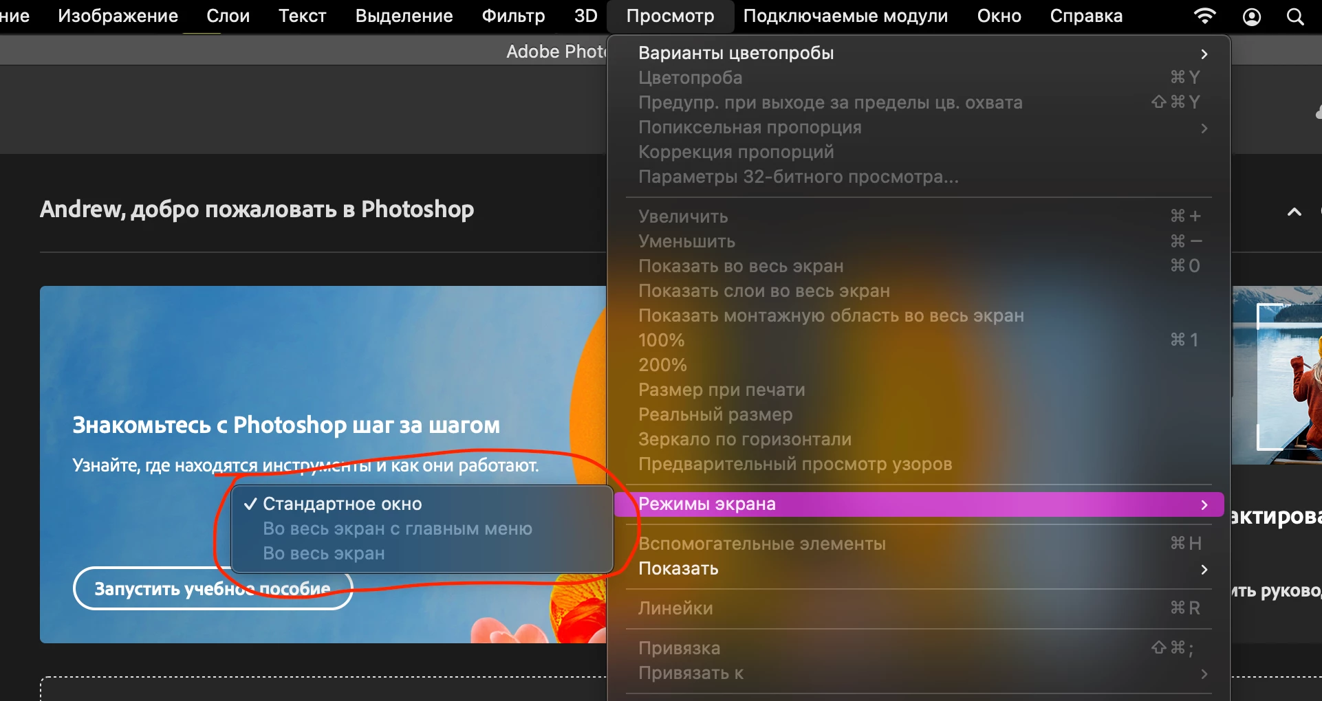Viewport: 1322px width, 701px height.
Task: Select Стандартное окно screen mode
Action: pos(422,504)
